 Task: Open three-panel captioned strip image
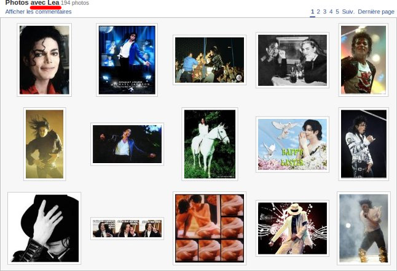click(127, 228)
